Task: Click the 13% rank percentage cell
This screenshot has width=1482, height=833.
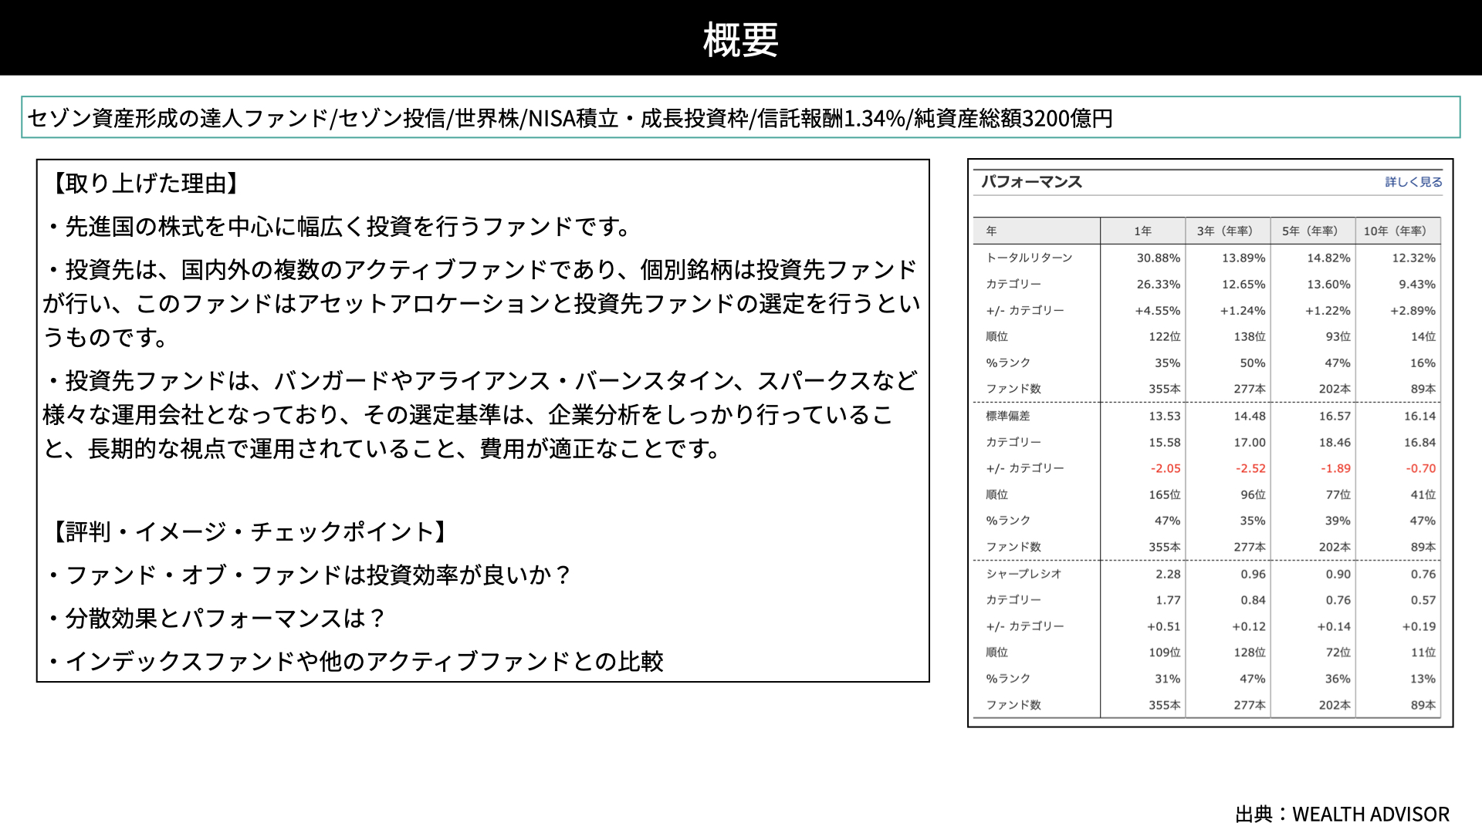Action: pyautogui.click(x=1423, y=679)
